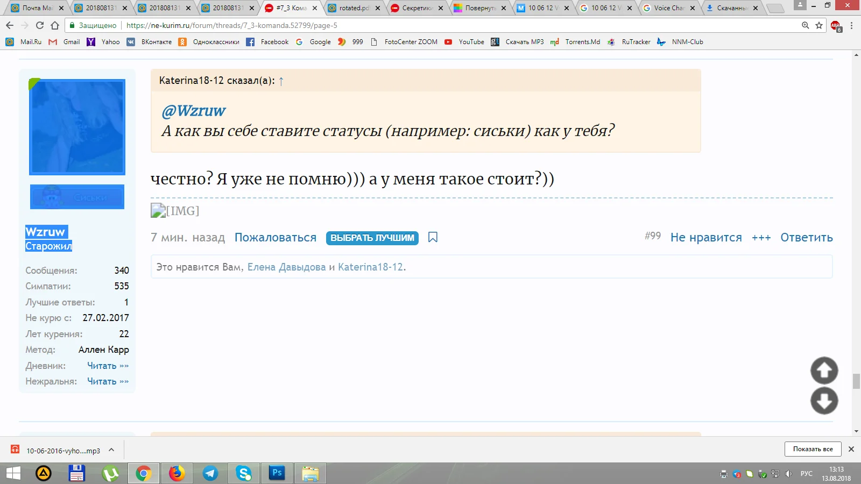Open the post #99 permalink
Screen dimensions: 861x484
[653, 236]
